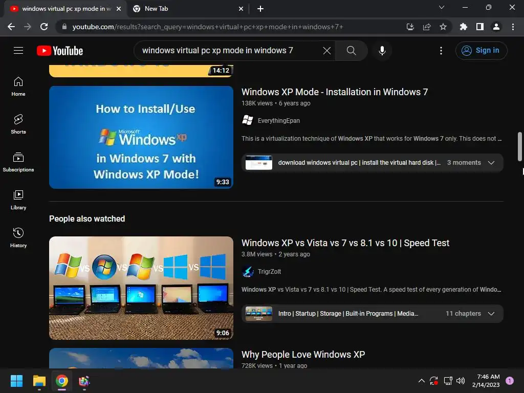Click the YouTube logo
524x393 pixels.
(60, 51)
